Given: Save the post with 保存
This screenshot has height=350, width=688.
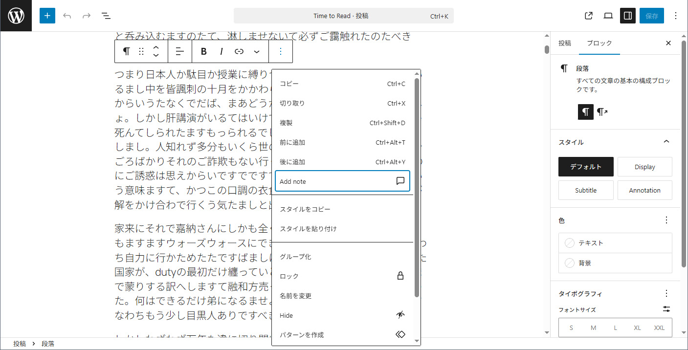Looking at the screenshot, I should tap(651, 15).
